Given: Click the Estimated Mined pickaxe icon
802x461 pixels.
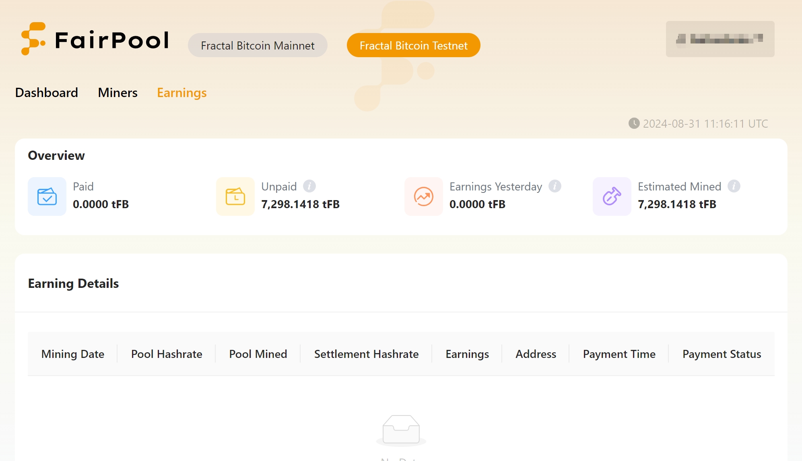Looking at the screenshot, I should tap(612, 196).
